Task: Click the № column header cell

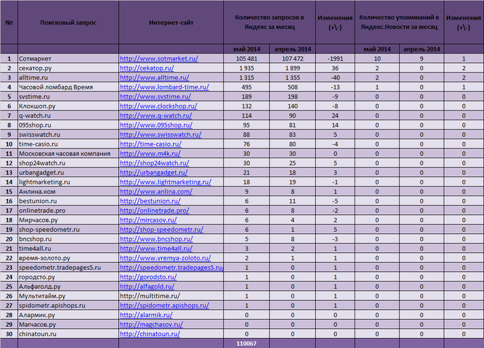Action: click(x=8, y=23)
